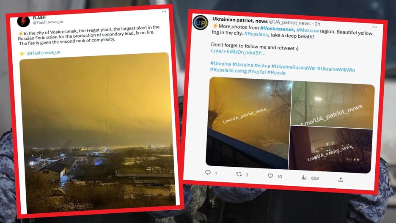Open the more options on FLASH tweet
Screen dimensions: 396x223
pos(164,11)
